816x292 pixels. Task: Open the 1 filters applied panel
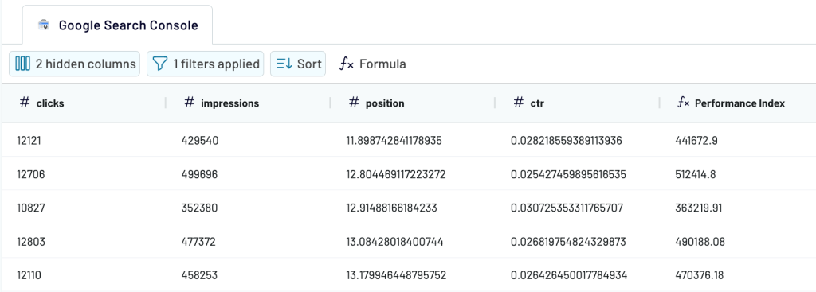click(x=205, y=64)
